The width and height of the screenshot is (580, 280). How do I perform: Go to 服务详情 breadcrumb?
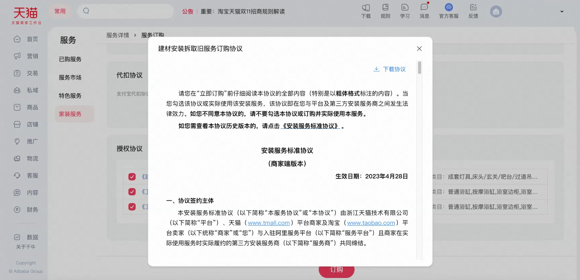[x=118, y=35]
